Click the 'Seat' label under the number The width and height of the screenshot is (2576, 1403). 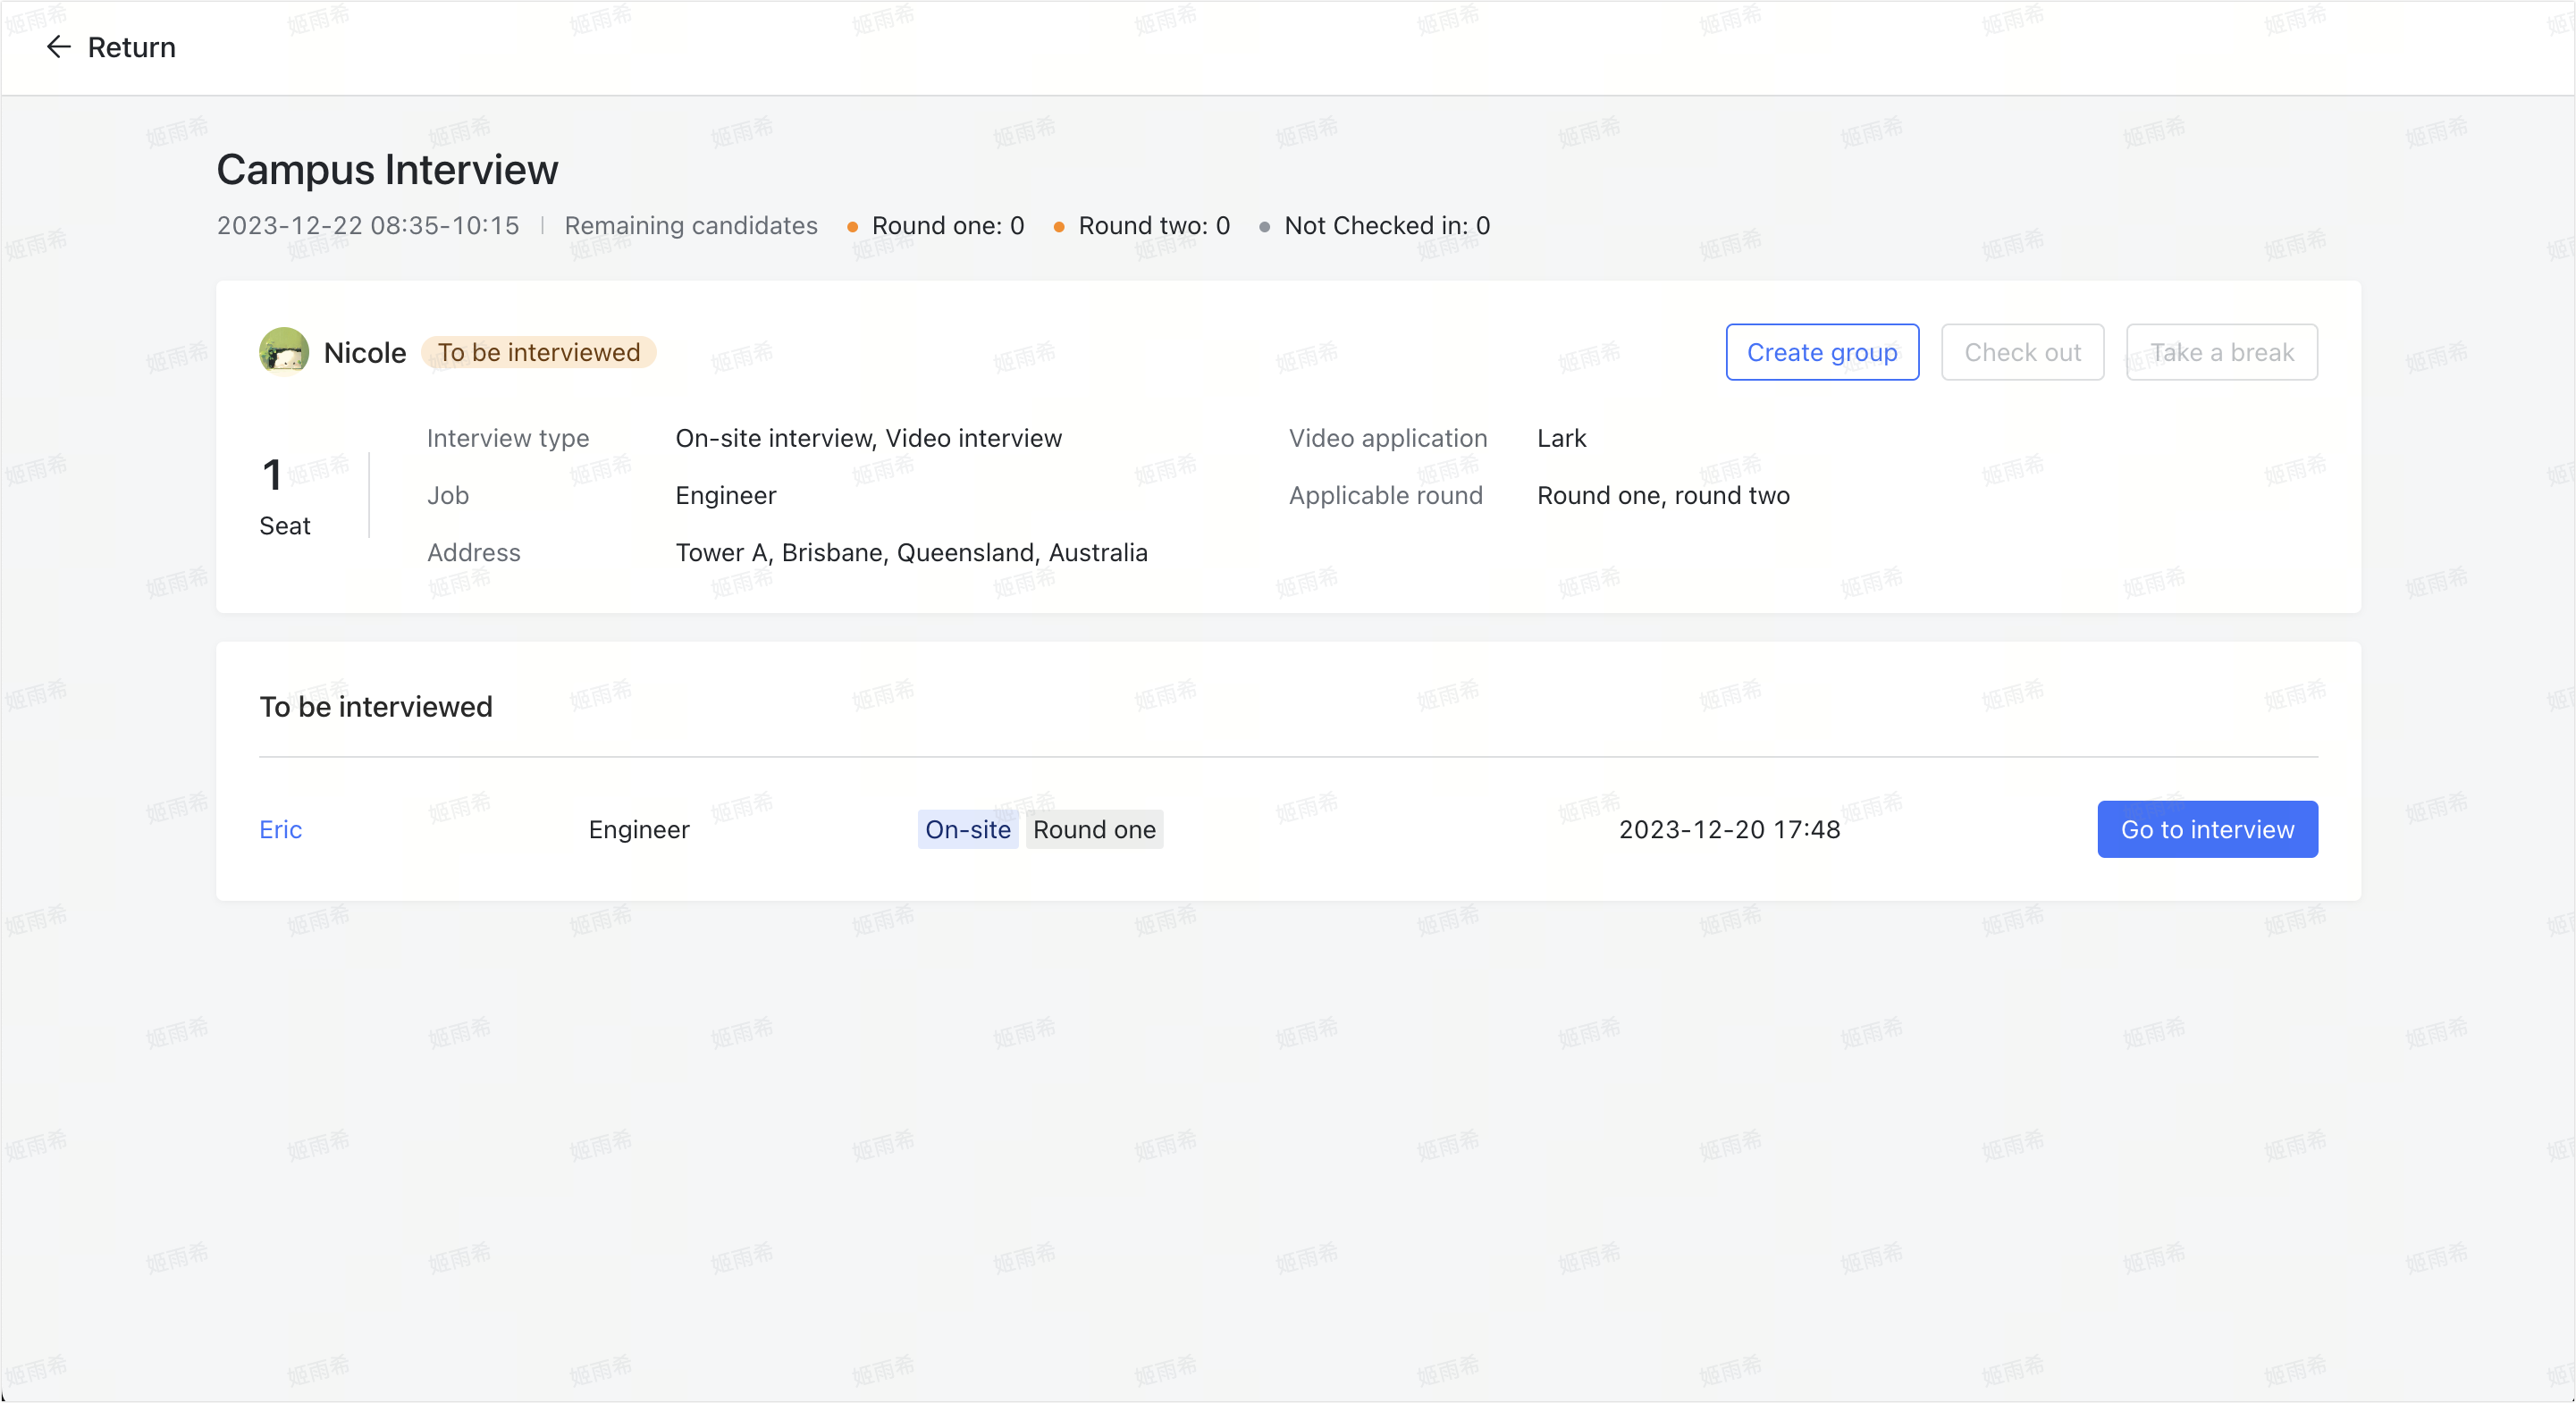(285, 525)
